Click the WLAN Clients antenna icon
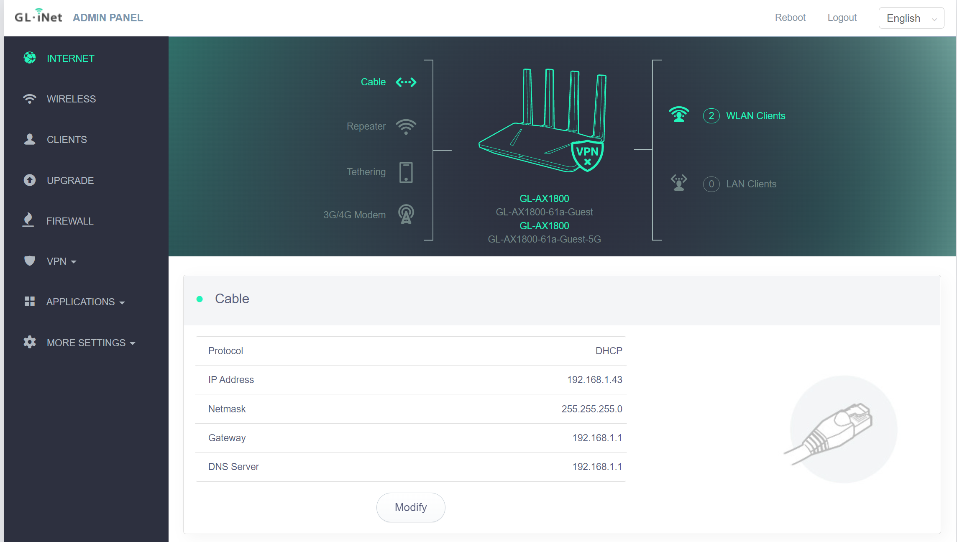957x542 pixels. coord(679,114)
